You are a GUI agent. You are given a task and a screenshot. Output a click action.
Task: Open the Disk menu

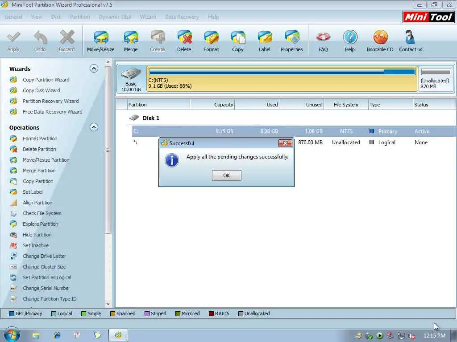[x=56, y=17]
